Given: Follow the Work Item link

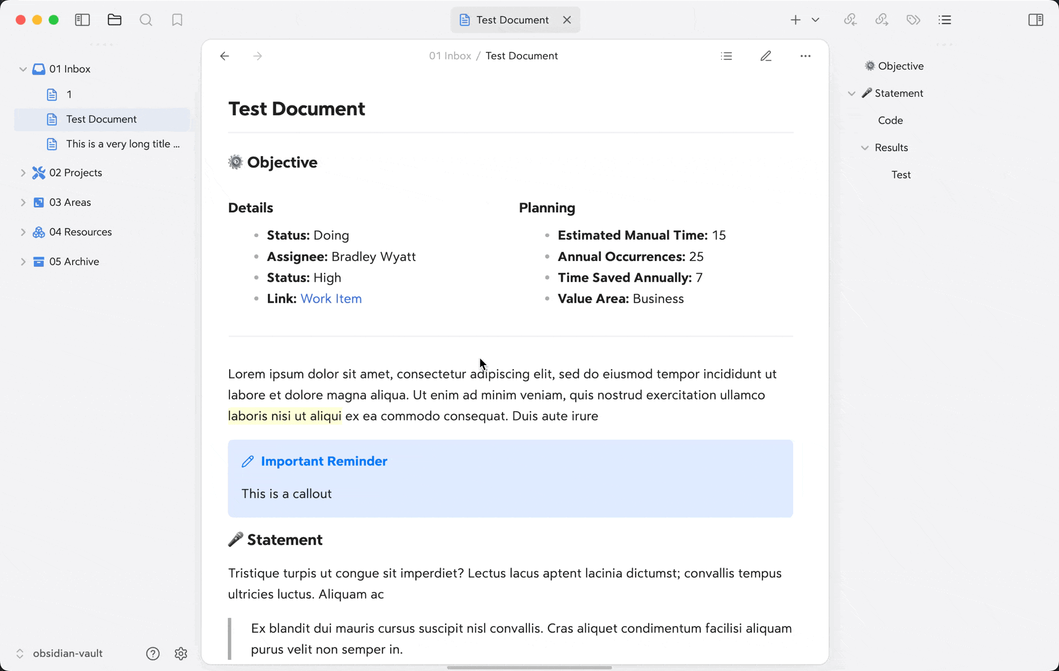Looking at the screenshot, I should click(x=331, y=299).
